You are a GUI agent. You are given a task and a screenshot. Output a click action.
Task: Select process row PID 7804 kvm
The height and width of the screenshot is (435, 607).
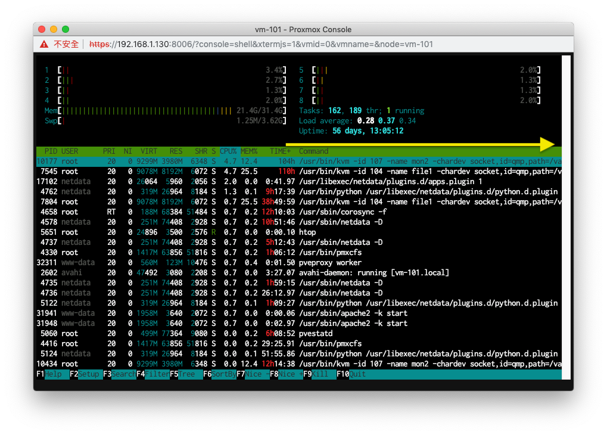pyautogui.click(x=299, y=202)
